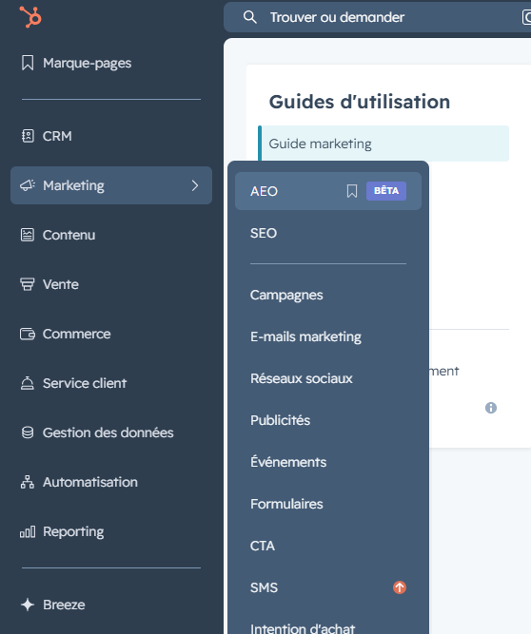Click the BÊTA badge next to AEO
531x634 pixels.
tap(386, 191)
